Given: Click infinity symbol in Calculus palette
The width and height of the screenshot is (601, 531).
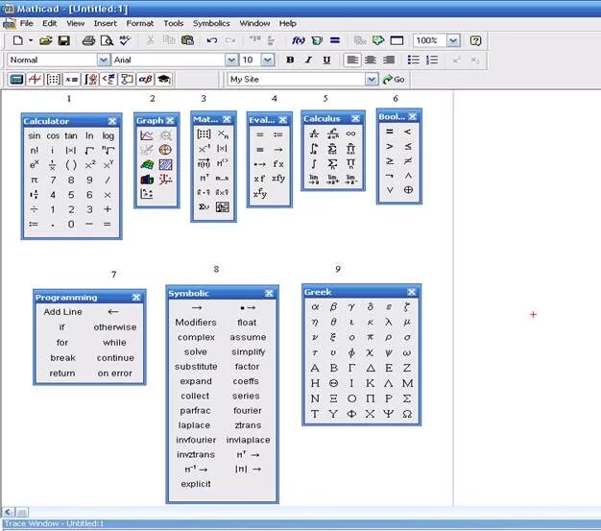Looking at the screenshot, I should point(350,133).
